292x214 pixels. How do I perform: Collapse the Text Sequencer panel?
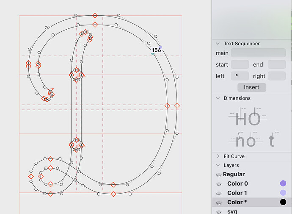click(x=218, y=44)
